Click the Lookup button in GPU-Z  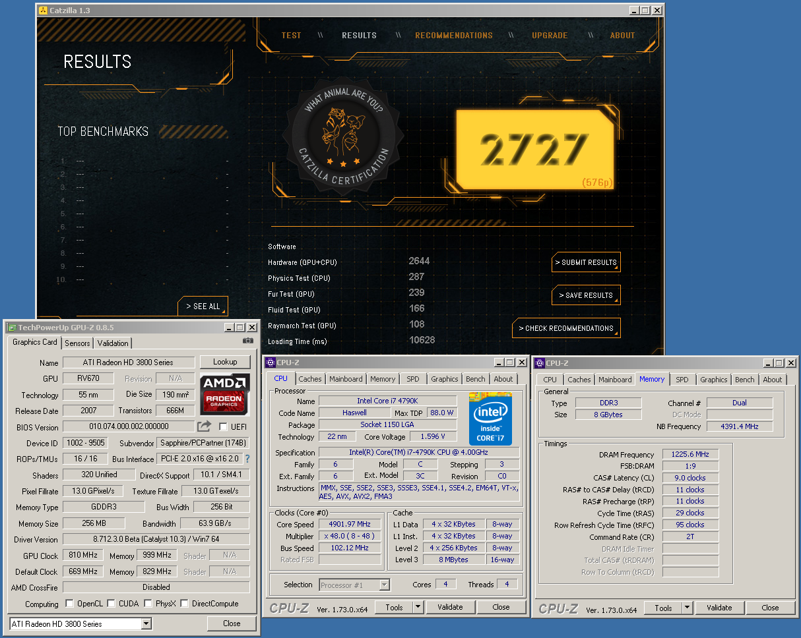click(225, 362)
